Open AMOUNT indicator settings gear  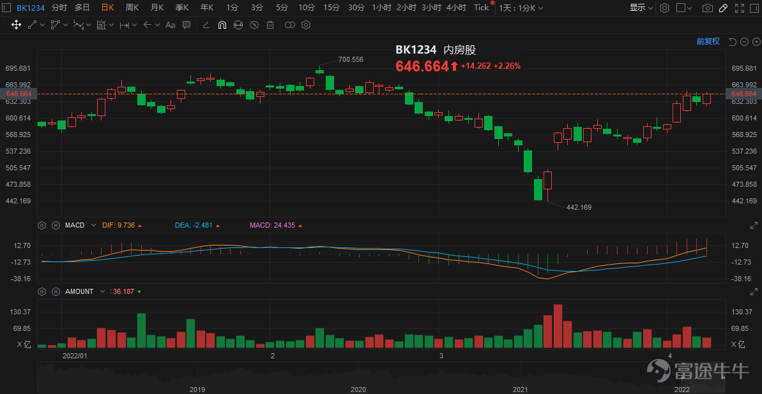[42, 291]
